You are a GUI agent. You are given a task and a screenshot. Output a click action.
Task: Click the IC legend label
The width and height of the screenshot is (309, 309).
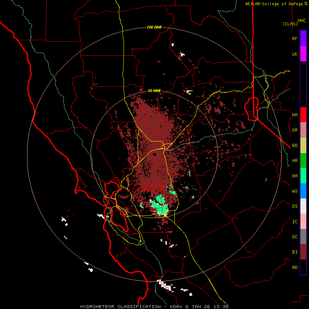295,222
